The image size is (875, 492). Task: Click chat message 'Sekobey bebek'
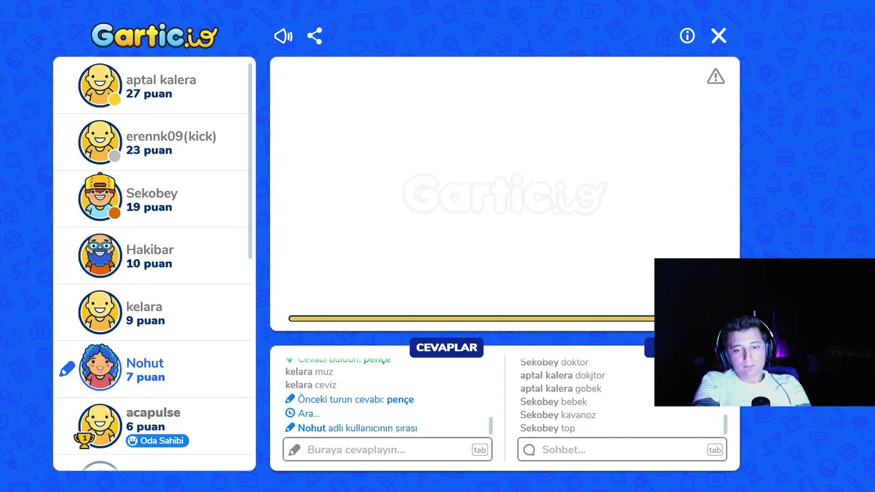[x=553, y=401]
